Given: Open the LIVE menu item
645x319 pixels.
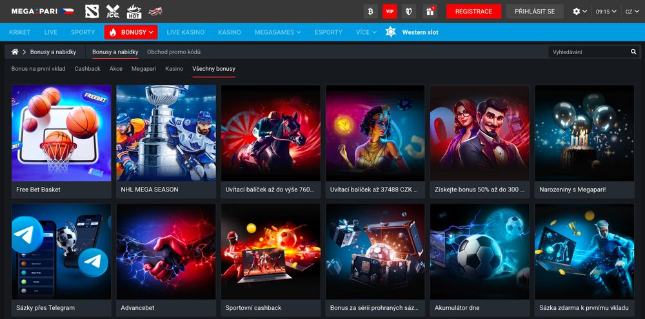Looking at the screenshot, I should pos(50,32).
